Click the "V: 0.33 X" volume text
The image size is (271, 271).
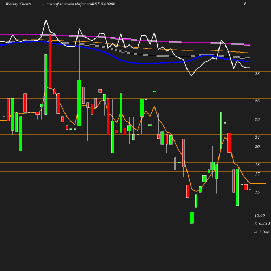pos(262,223)
